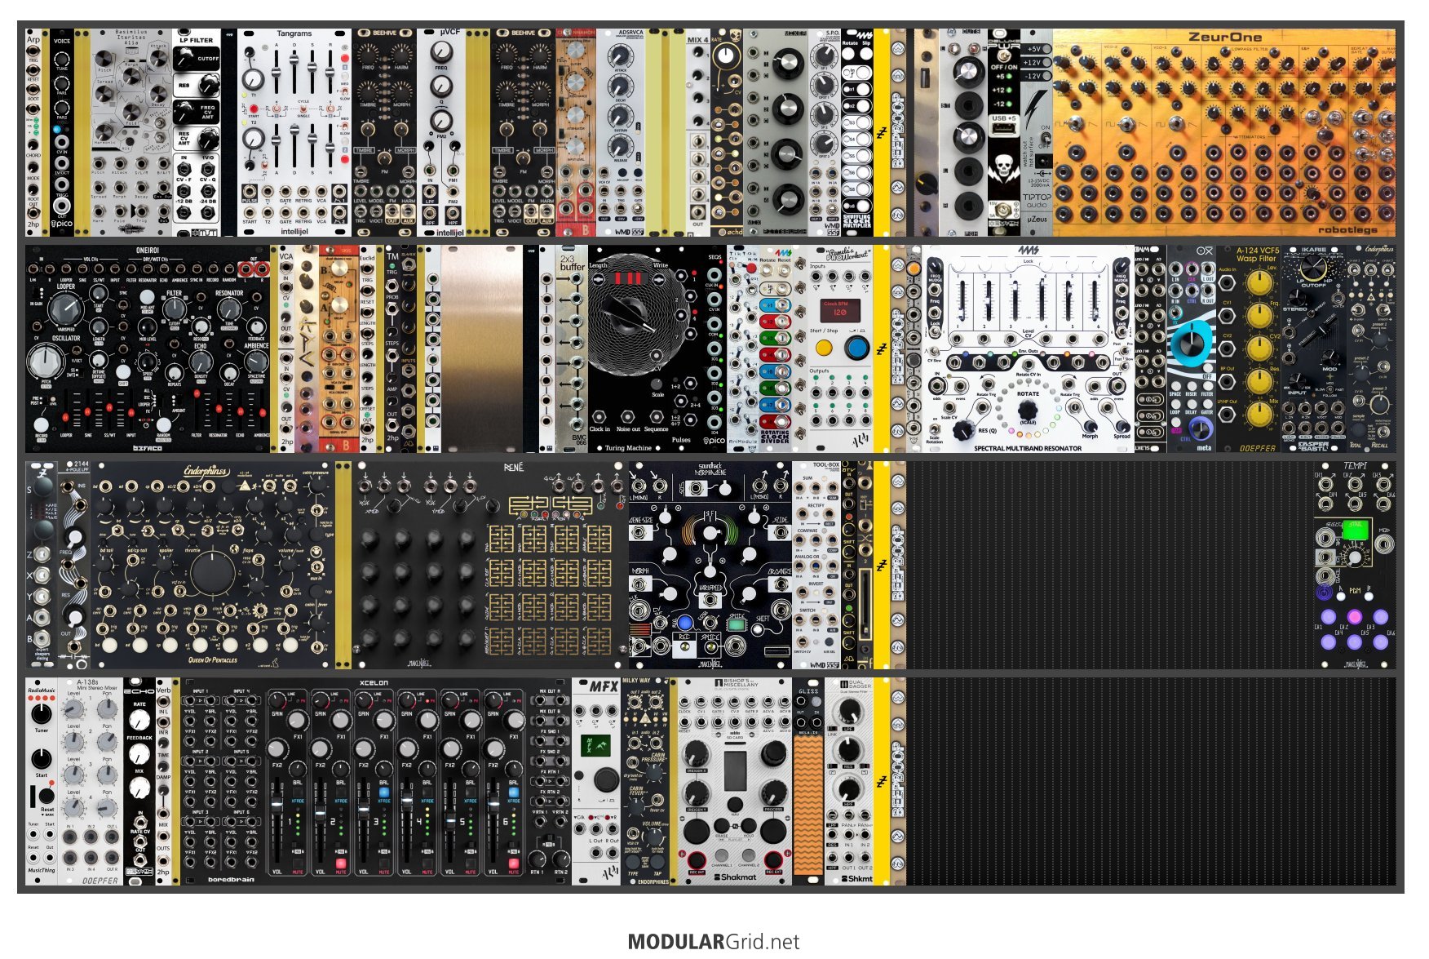
Task: Select the S.P.O. oscillator module
Action: [x=825, y=133]
